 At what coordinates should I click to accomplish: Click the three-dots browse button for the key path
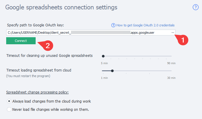click(x=173, y=32)
